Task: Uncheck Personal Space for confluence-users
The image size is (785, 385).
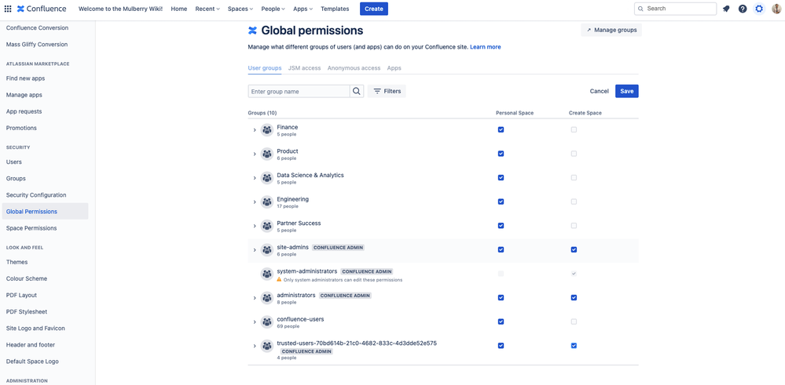Action: [501, 321]
